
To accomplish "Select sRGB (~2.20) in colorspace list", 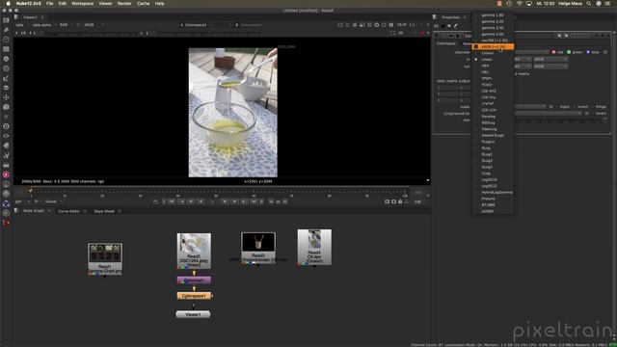I will [x=493, y=46].
